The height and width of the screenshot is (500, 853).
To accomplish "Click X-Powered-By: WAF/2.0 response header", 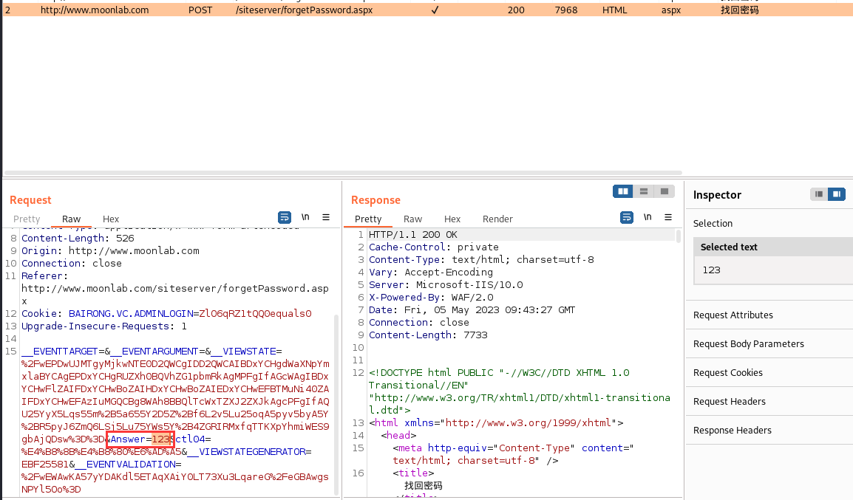I will [x=431, y=297].
